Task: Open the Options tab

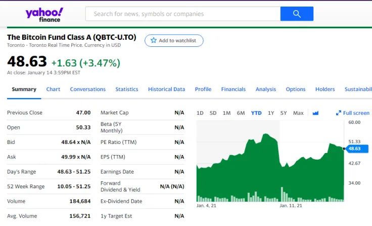Action: point(296,89)
